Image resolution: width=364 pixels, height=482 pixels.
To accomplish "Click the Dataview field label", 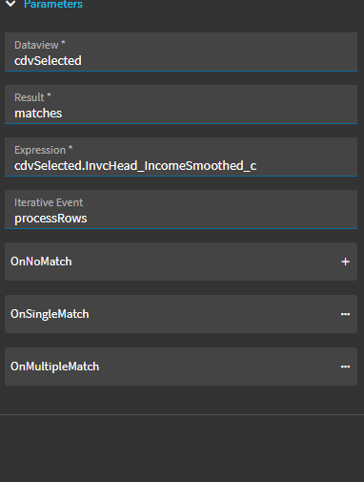I will point(40,45).
